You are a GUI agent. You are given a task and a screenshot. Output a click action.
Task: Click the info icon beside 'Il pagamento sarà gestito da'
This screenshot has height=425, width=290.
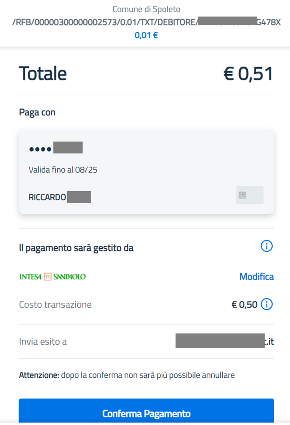pos(266,246)
